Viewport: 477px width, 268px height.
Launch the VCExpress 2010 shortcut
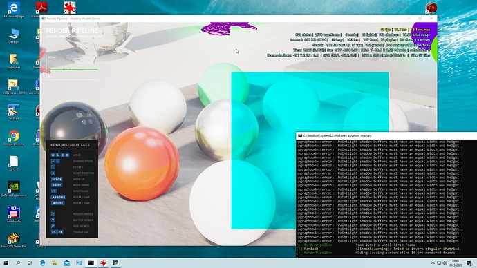click(14, 87)
